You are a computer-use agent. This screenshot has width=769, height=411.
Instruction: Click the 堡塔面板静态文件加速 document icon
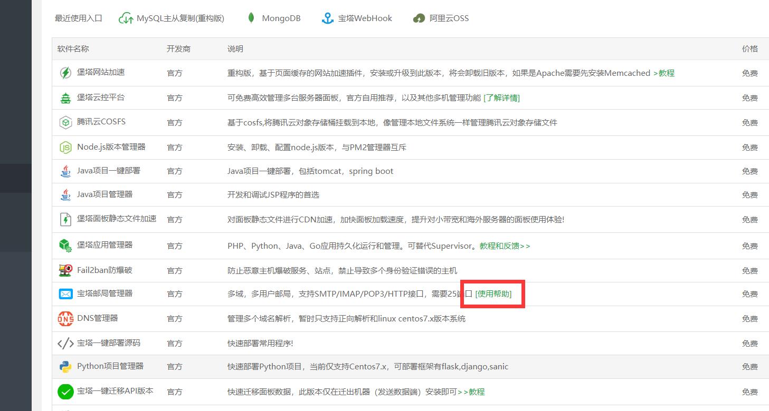coord(65,219)
